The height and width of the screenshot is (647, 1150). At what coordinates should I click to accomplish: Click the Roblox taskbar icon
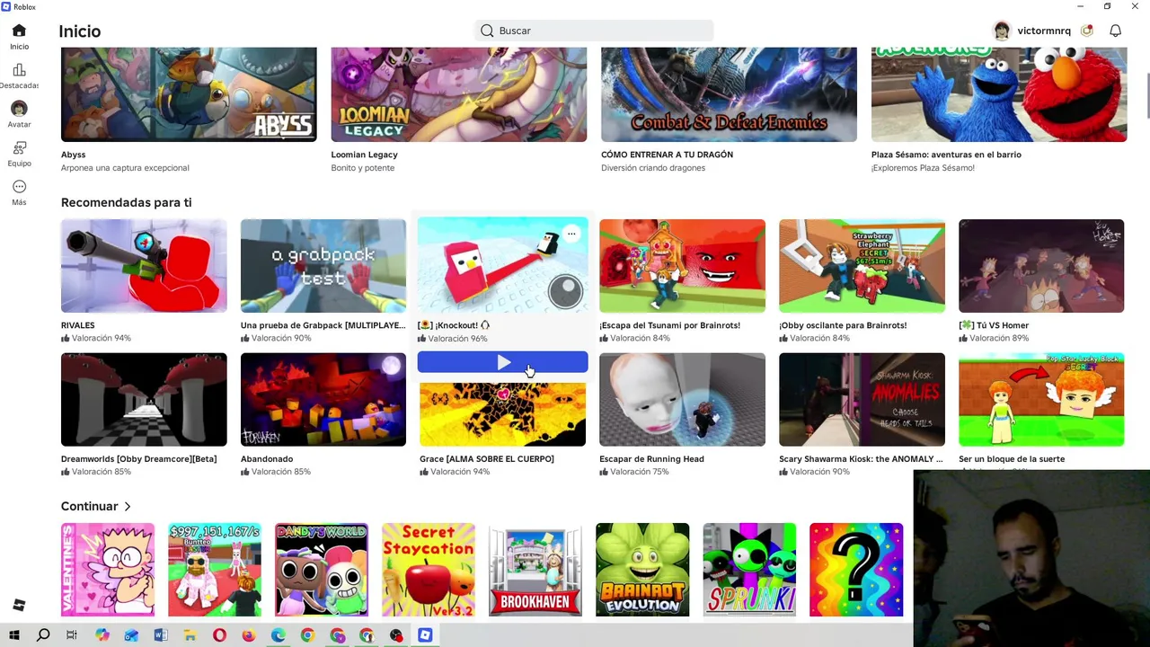pos(425,635)
